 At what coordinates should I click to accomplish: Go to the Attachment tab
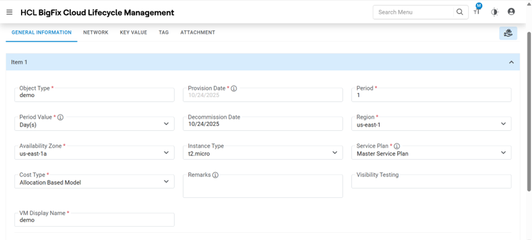[197, 32]
